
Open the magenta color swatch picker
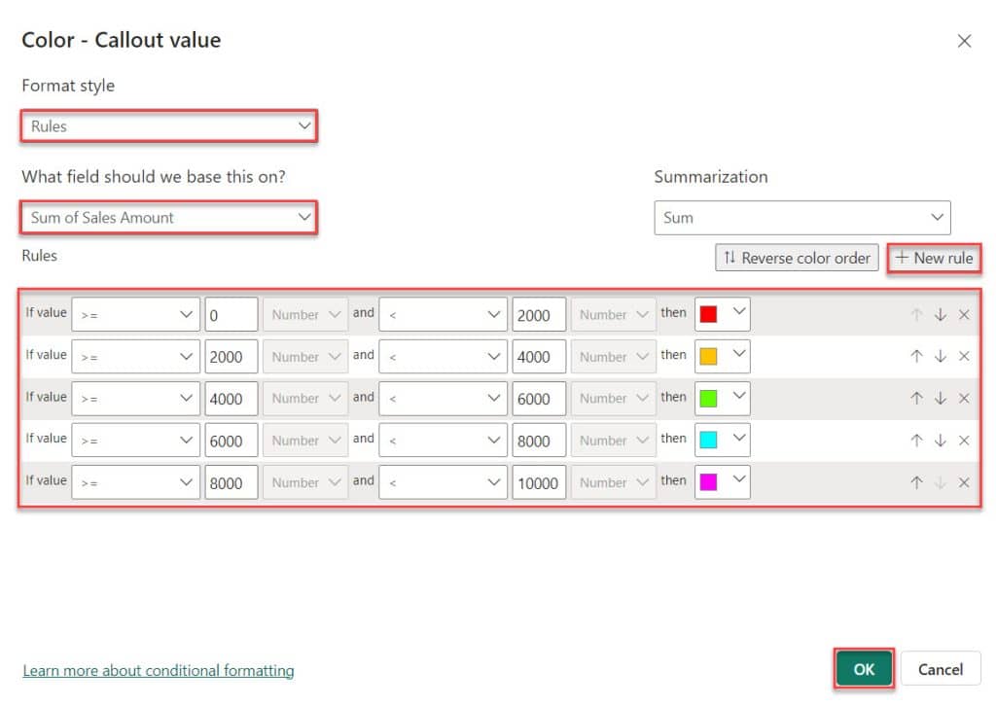point(723,482)
